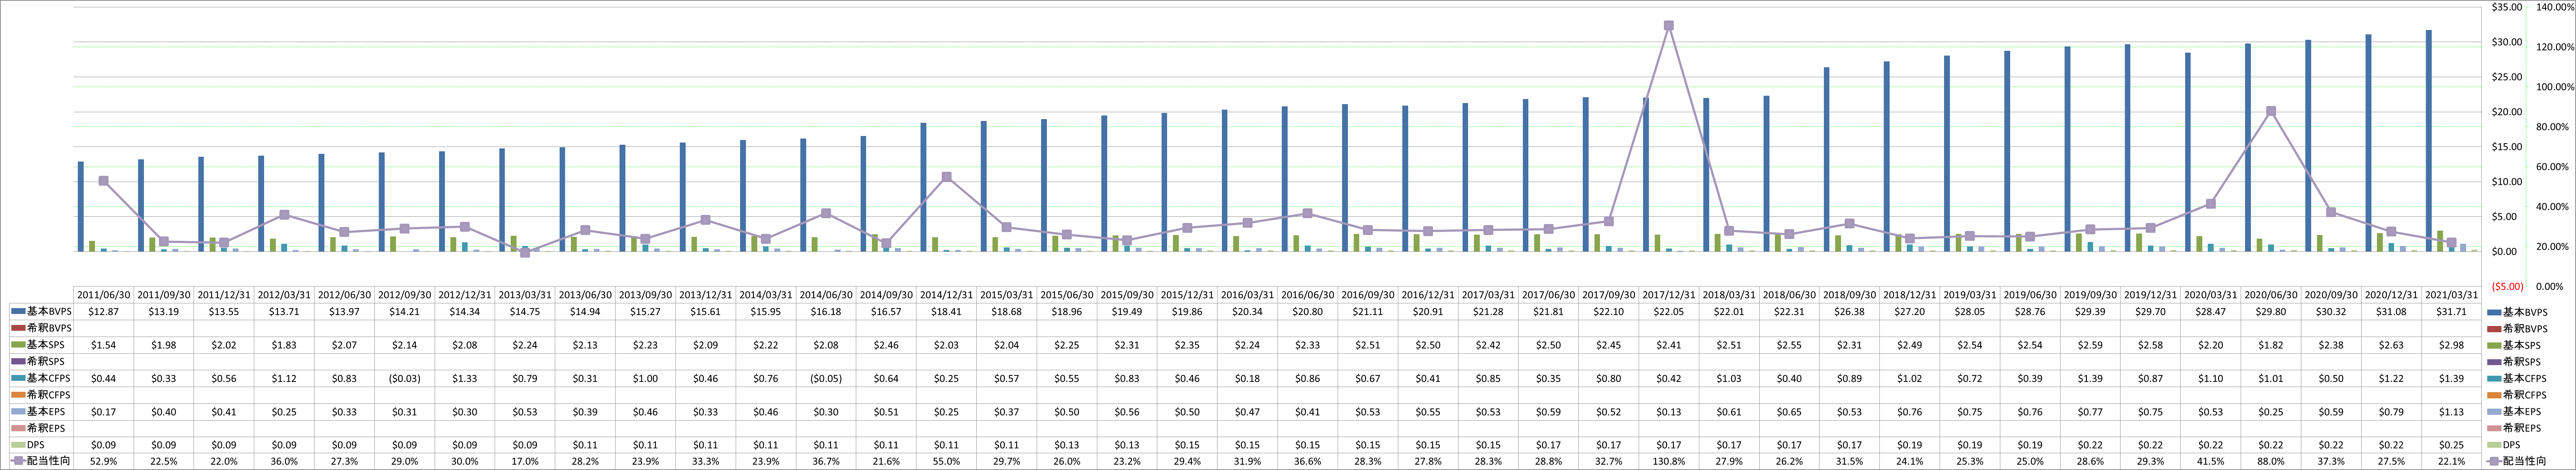Click the 140.00% secondary axis label
The image size is (2576, 470).
coord(2556,7)
